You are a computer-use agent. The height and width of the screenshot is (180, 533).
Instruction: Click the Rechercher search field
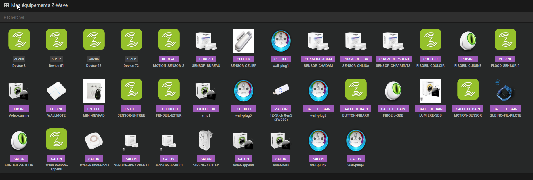pos(266,17)
